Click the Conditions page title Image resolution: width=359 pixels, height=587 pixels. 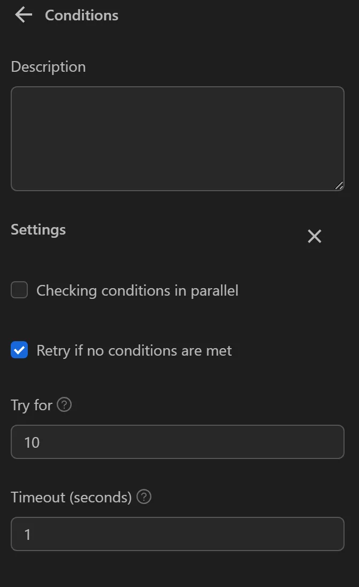[81, 15]
